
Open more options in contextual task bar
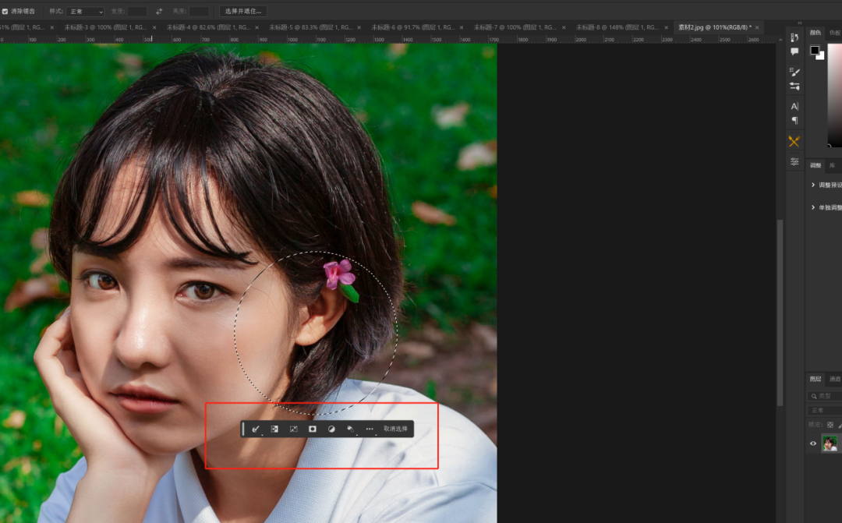click(x=370, y=429)
